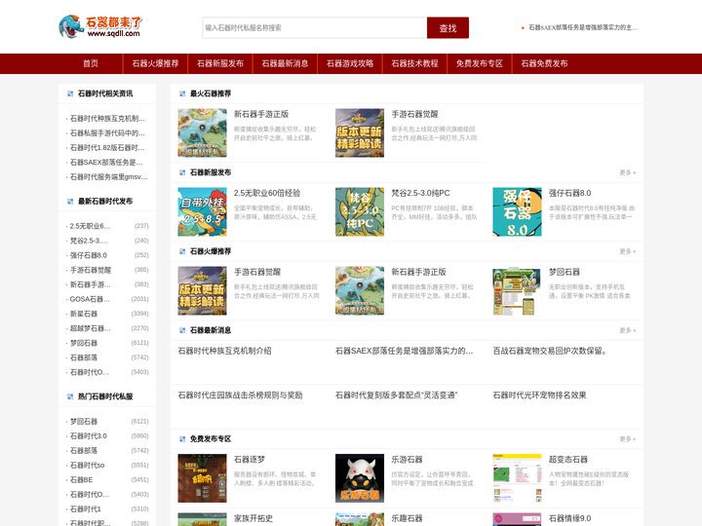Open 石器时代3.0 in 热门石器时代私服 list

click(88, 435)
